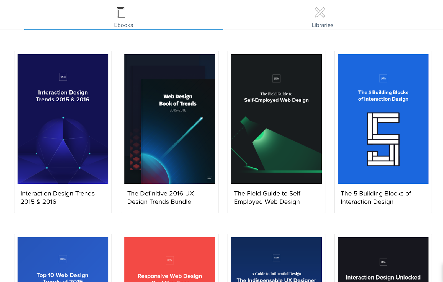
Task: Click the UXPin logo on the Field Guide cover
Action: (x=276, y=79)
